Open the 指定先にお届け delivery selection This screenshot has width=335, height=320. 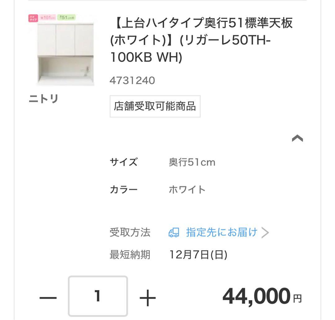pyautogui.click(x=221, y=232)
